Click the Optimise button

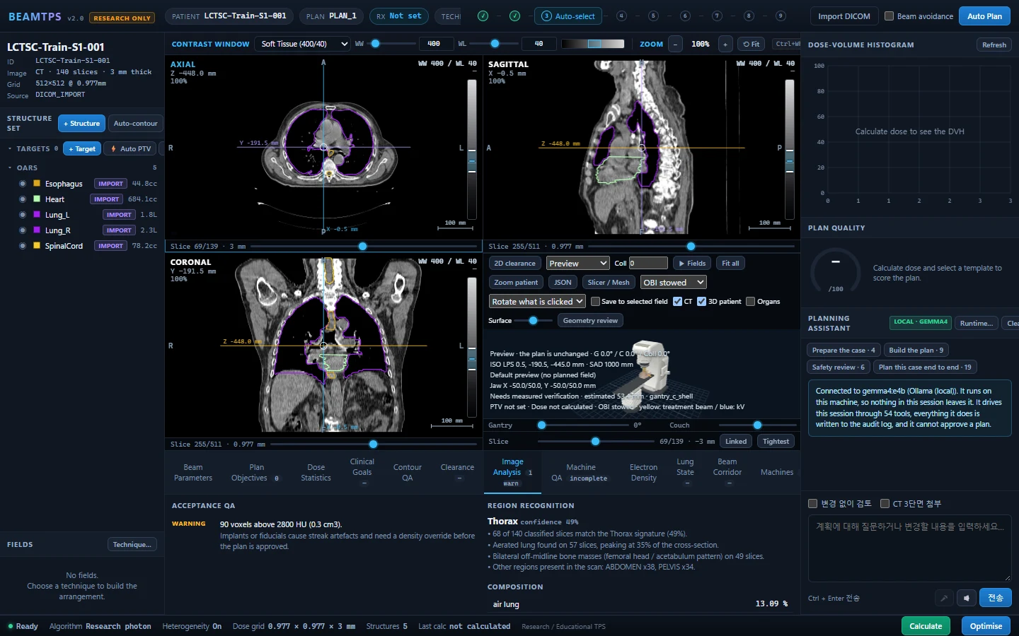click(x=986, y=626)
